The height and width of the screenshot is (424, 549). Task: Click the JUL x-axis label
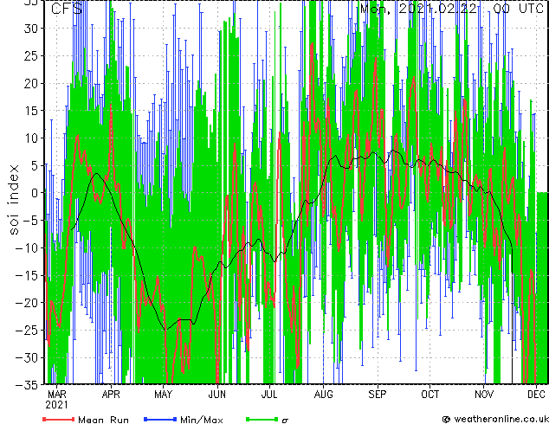269,395
